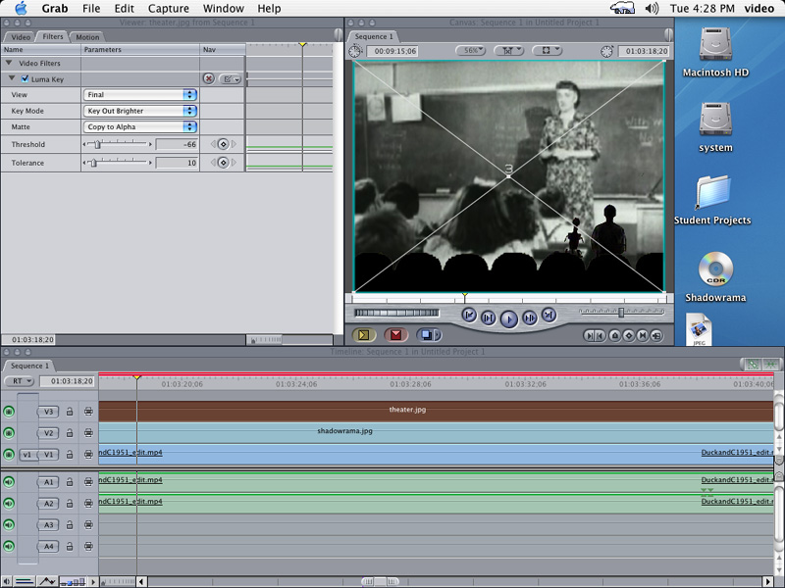
Task: Click the red Overwrite edit button
Action: coord(396,335)
